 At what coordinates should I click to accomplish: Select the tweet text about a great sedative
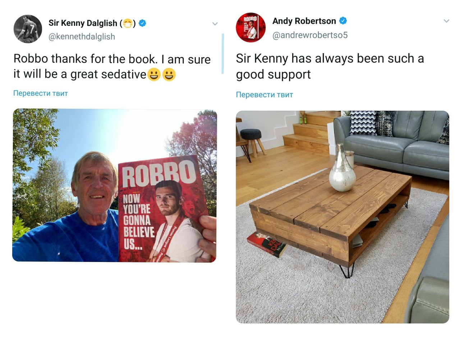click(x=112, y=66)
